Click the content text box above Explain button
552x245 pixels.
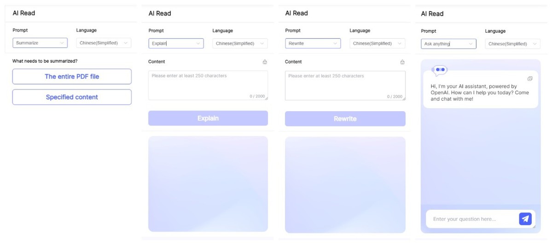click(208, 85)
